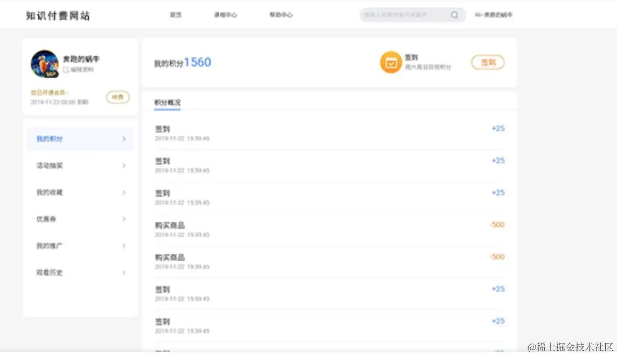Click the user profile avatar picture
This screenshot has width=617, height=356.
pos(44,63)
